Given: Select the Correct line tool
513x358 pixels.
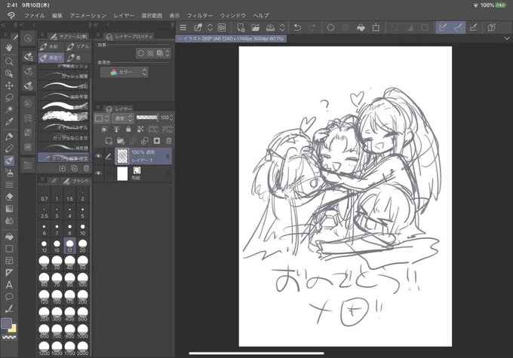Looking at the screenshot, I should point(9,309).
